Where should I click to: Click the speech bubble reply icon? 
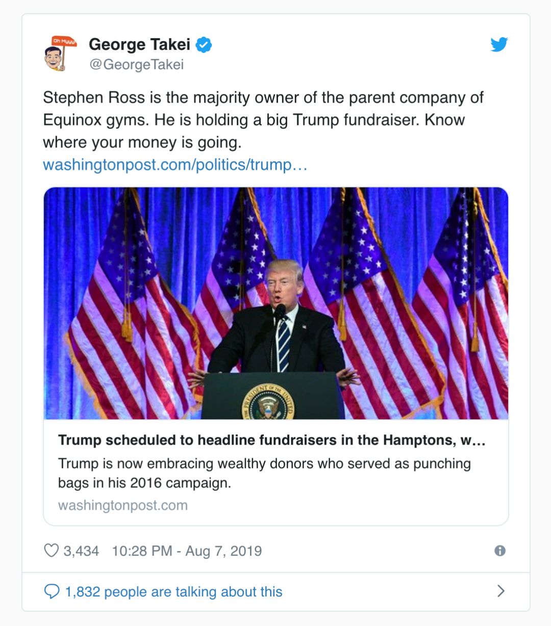[52, 591]
